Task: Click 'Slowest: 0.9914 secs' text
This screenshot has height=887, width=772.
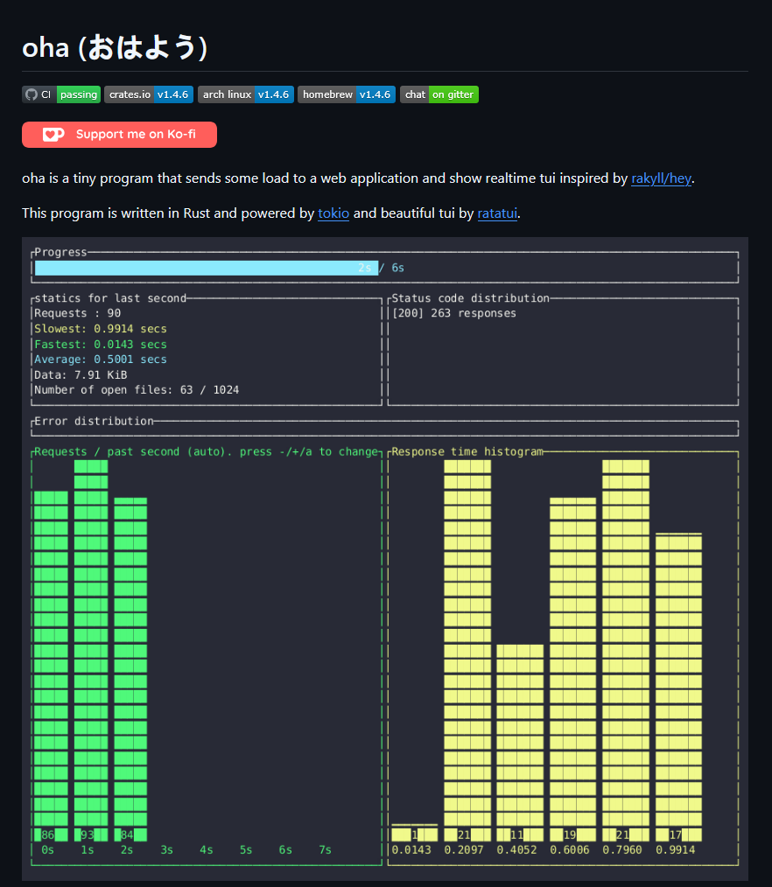Action: pyautogui.click(x=100, y=329)
